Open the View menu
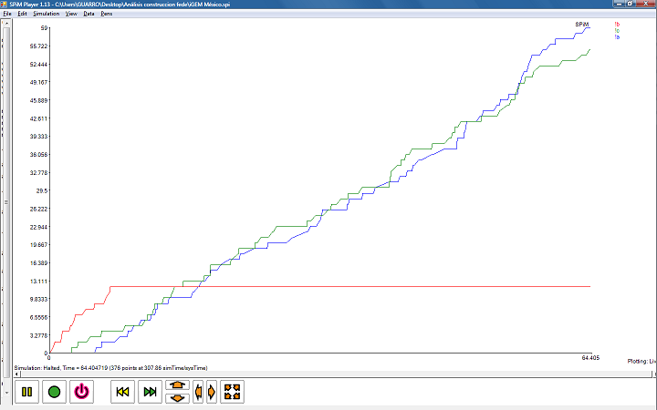The width and height of the screenshot is (657, 410). (71, 14)
